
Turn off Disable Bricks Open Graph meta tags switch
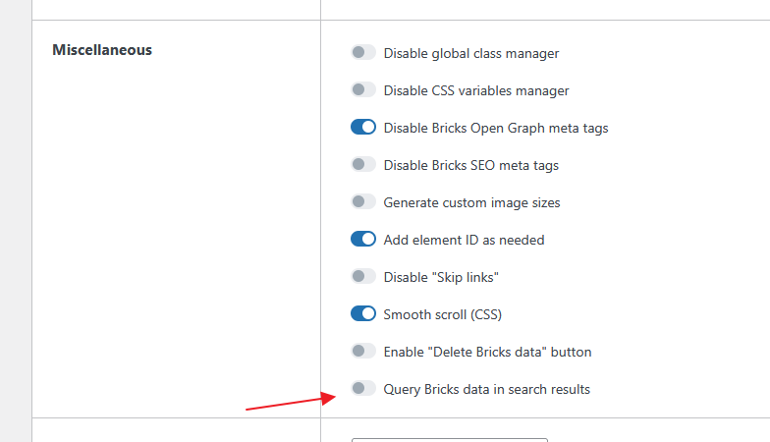363,127
